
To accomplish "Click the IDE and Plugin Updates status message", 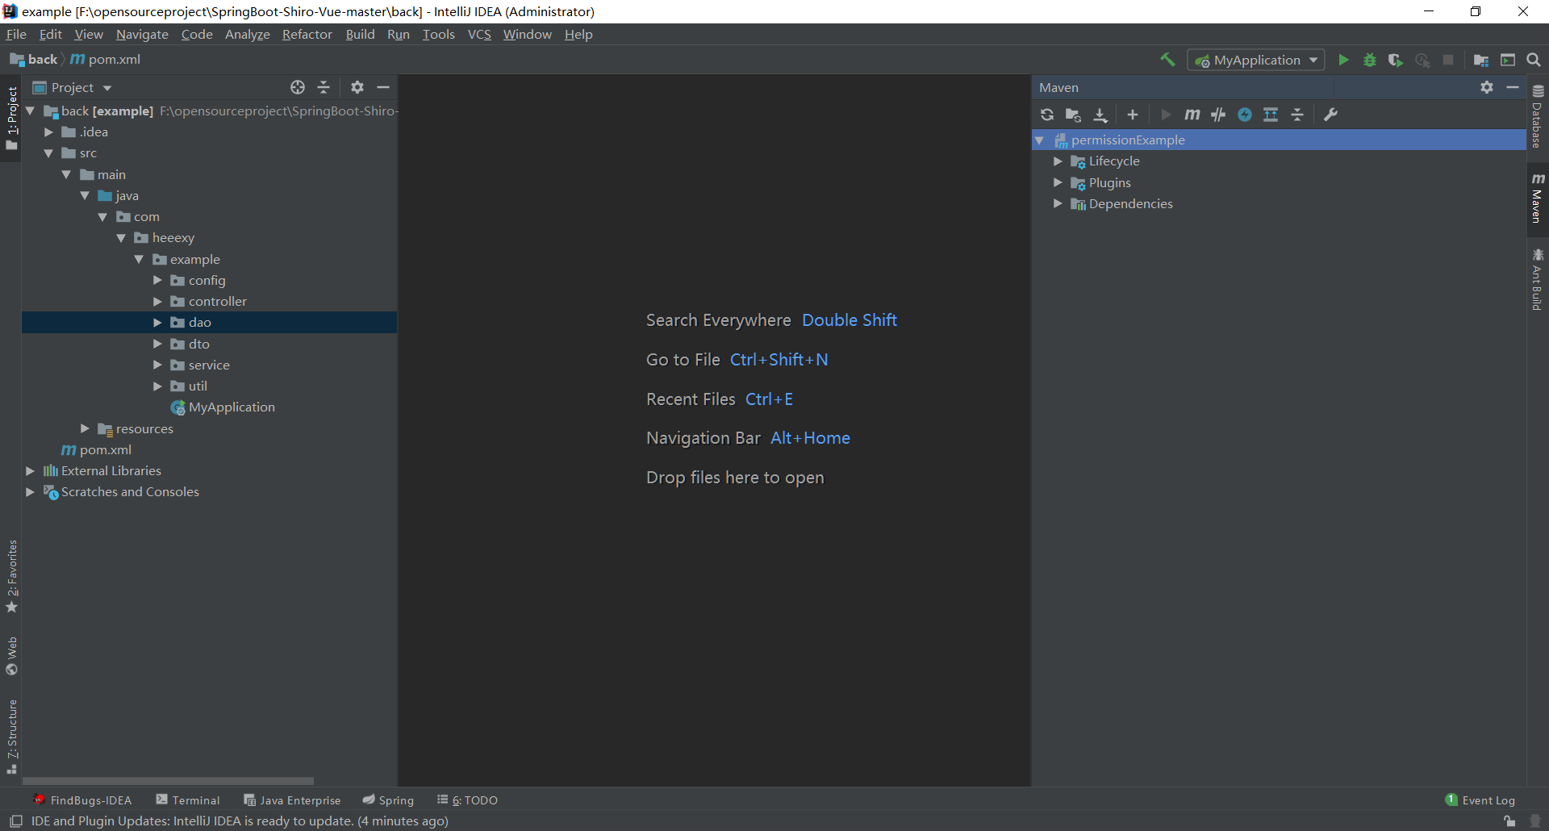I will pyautogui.click(x=240, y=821).
